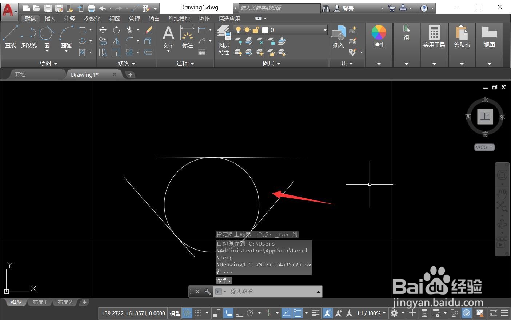Select the Line (直线) drawing tool

pos(10,37)
